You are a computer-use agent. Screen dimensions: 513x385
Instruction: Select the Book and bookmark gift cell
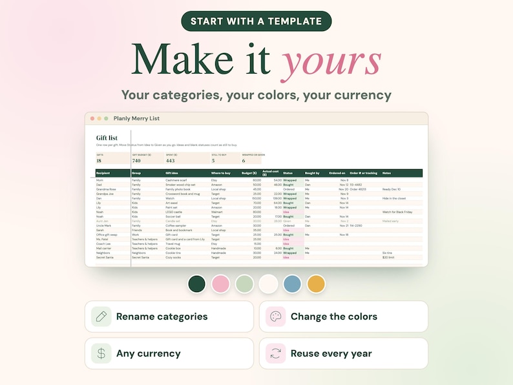pyautogui.click(x=178, y=230)
